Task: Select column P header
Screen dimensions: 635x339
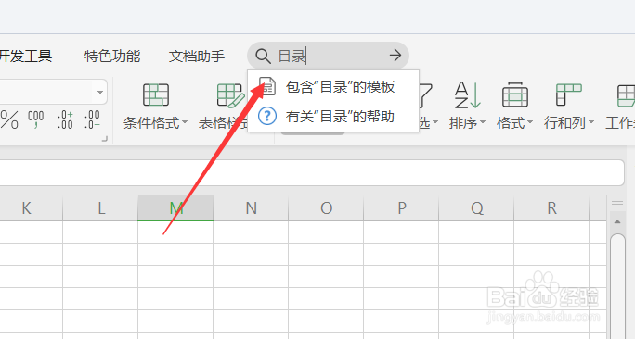Action: coord(401,208)
